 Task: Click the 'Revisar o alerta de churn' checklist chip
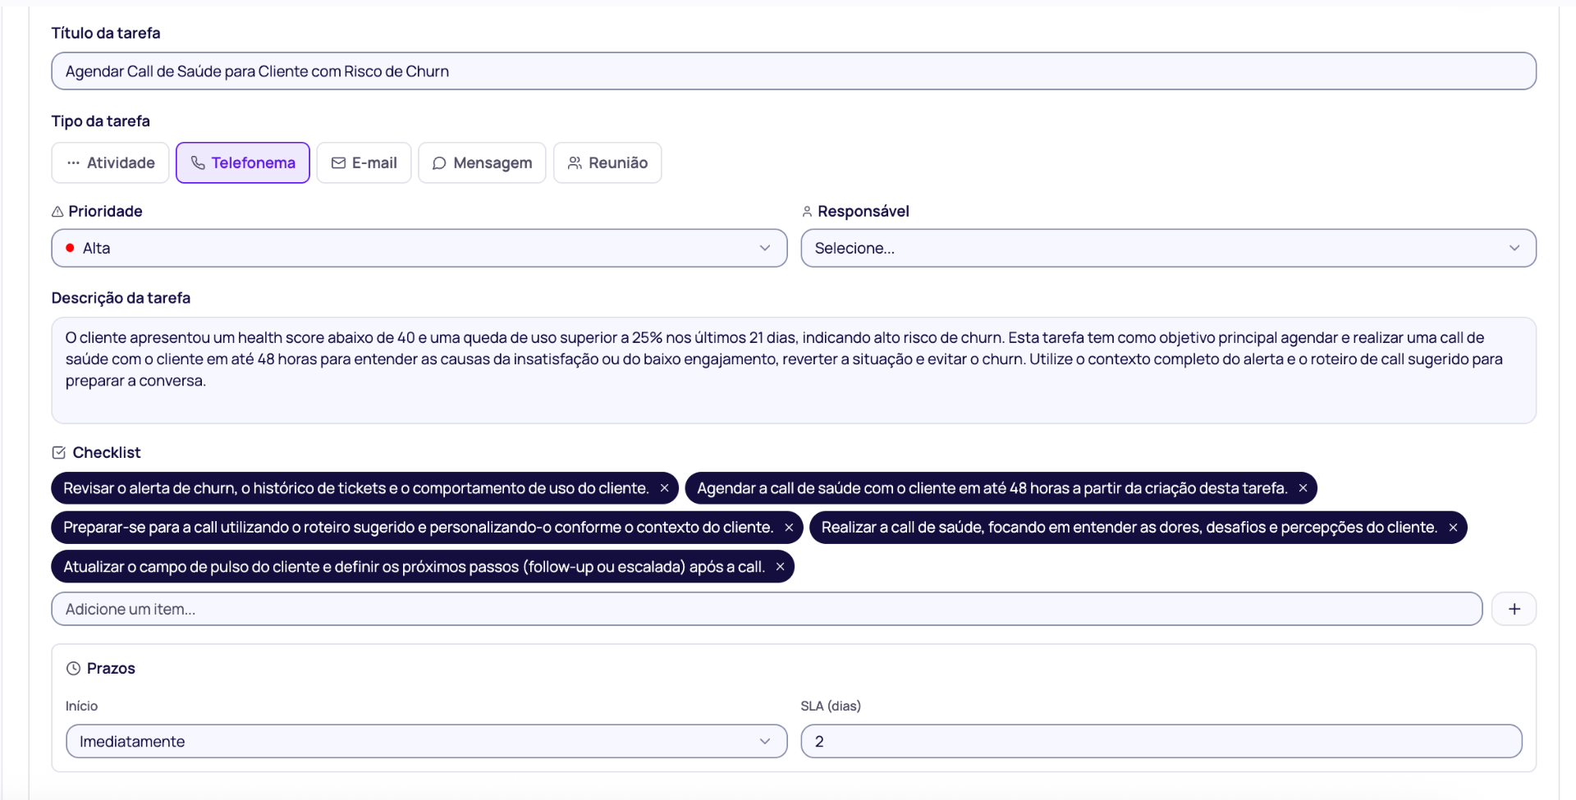(365, 488)
